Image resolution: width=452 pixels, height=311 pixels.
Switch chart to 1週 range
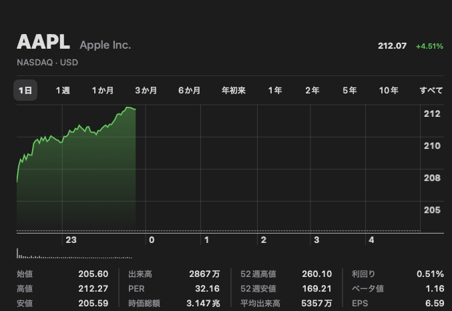coord(63,91)
